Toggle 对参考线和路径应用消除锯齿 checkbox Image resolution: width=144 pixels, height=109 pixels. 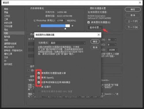tap(39, 82)
